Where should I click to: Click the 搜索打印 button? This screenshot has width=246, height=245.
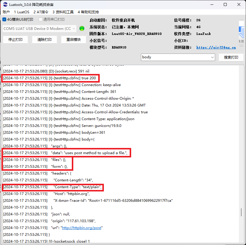coord(231,57)
